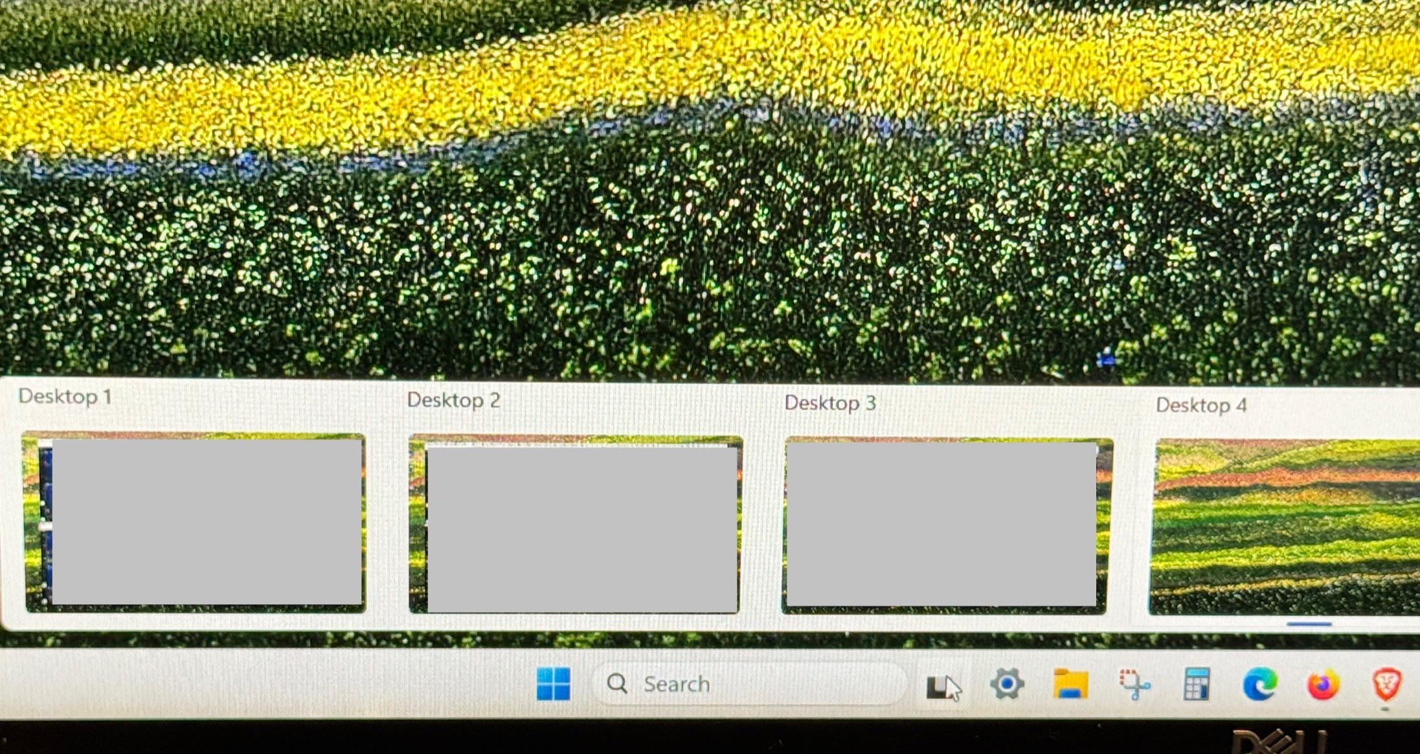Launch File Explorer from taskbar
Screen dimensions: 1420x754
pyautogui.click(x=1070, y=685)
